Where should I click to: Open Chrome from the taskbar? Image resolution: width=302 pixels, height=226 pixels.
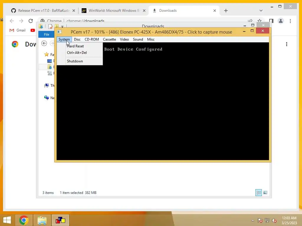point(24,220)
